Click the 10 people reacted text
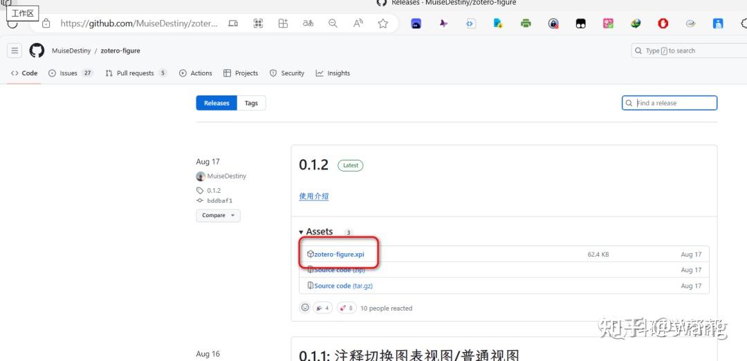747x361 pixels. pos(386,308)
